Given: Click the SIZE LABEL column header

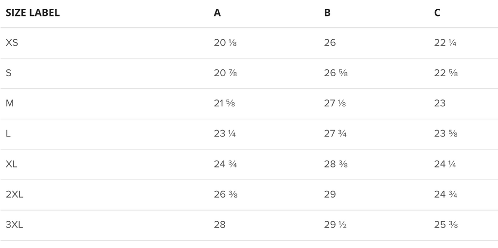Looking at the screenshot, I should pos(33,13).
